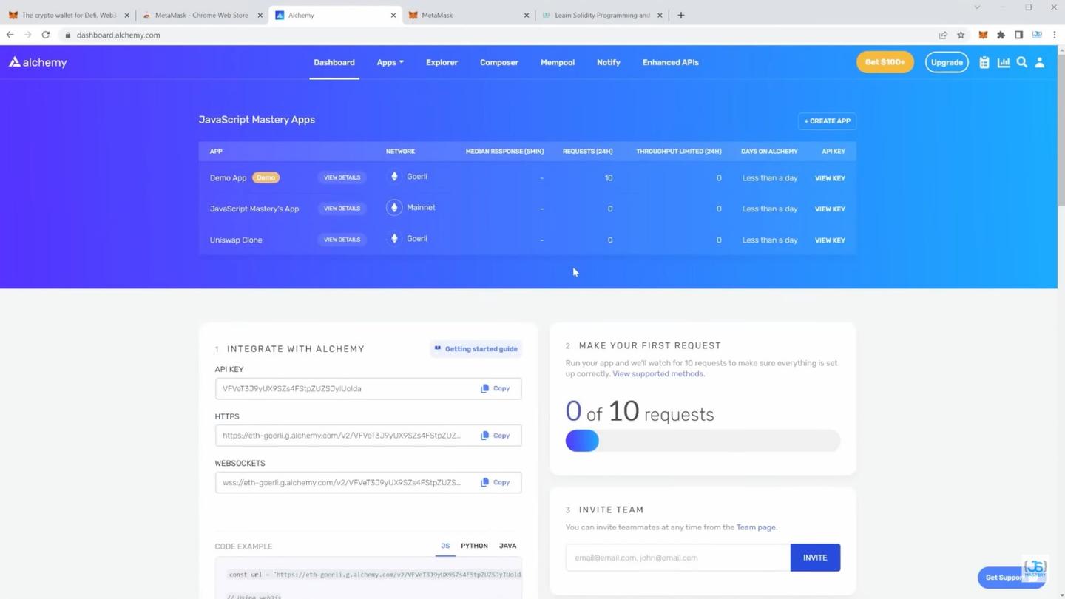View the API key for Uniswap Clone

point(830,240)
